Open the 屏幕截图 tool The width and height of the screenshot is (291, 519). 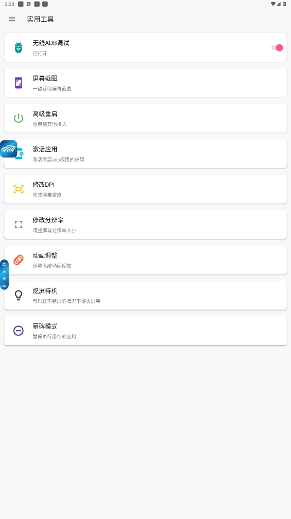tap(145, 83)
